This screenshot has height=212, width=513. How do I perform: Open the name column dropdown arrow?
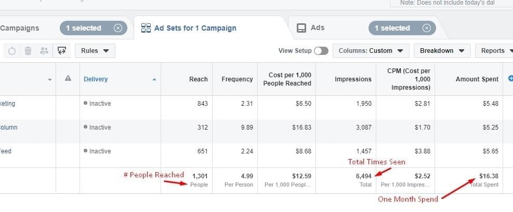[50, 80]
